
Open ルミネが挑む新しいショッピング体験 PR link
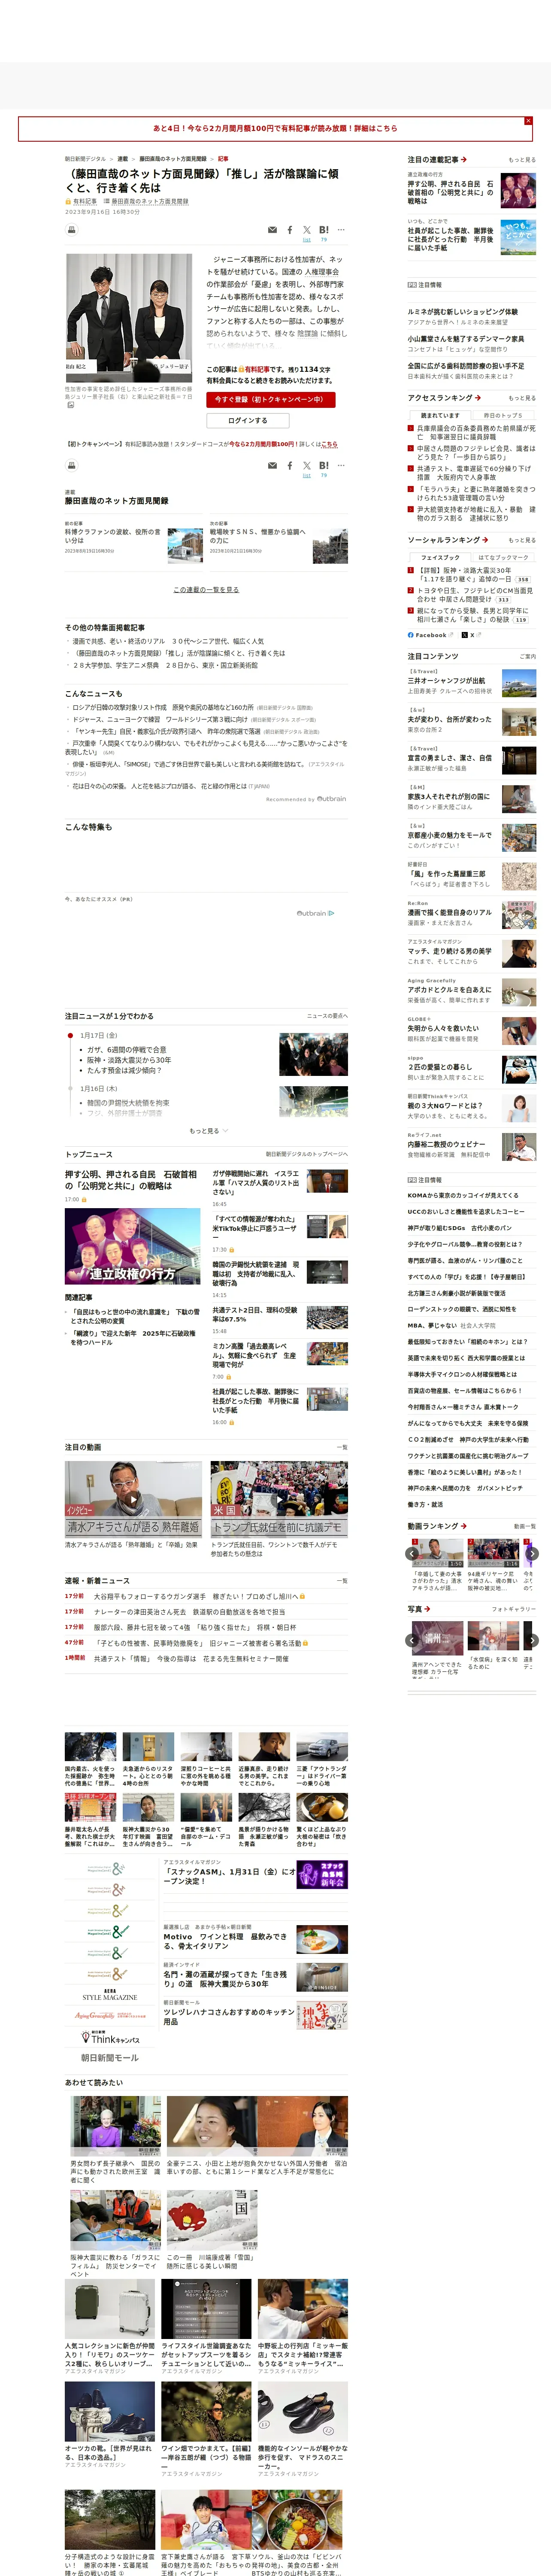[462, 312]
